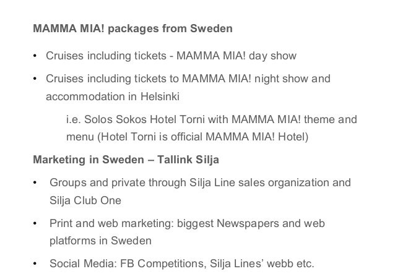Image resolution: width=395 pixels, height=279 pixels.
Task: Click the bullet dot before Social Media
Action: tap(35, 264)
